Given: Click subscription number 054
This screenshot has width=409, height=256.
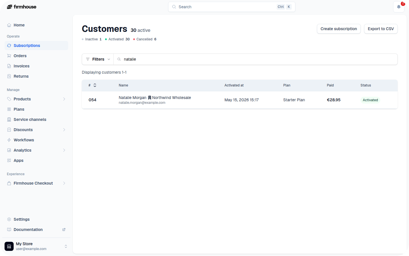Looking at the screenshot, I should (x=92, y=100).
